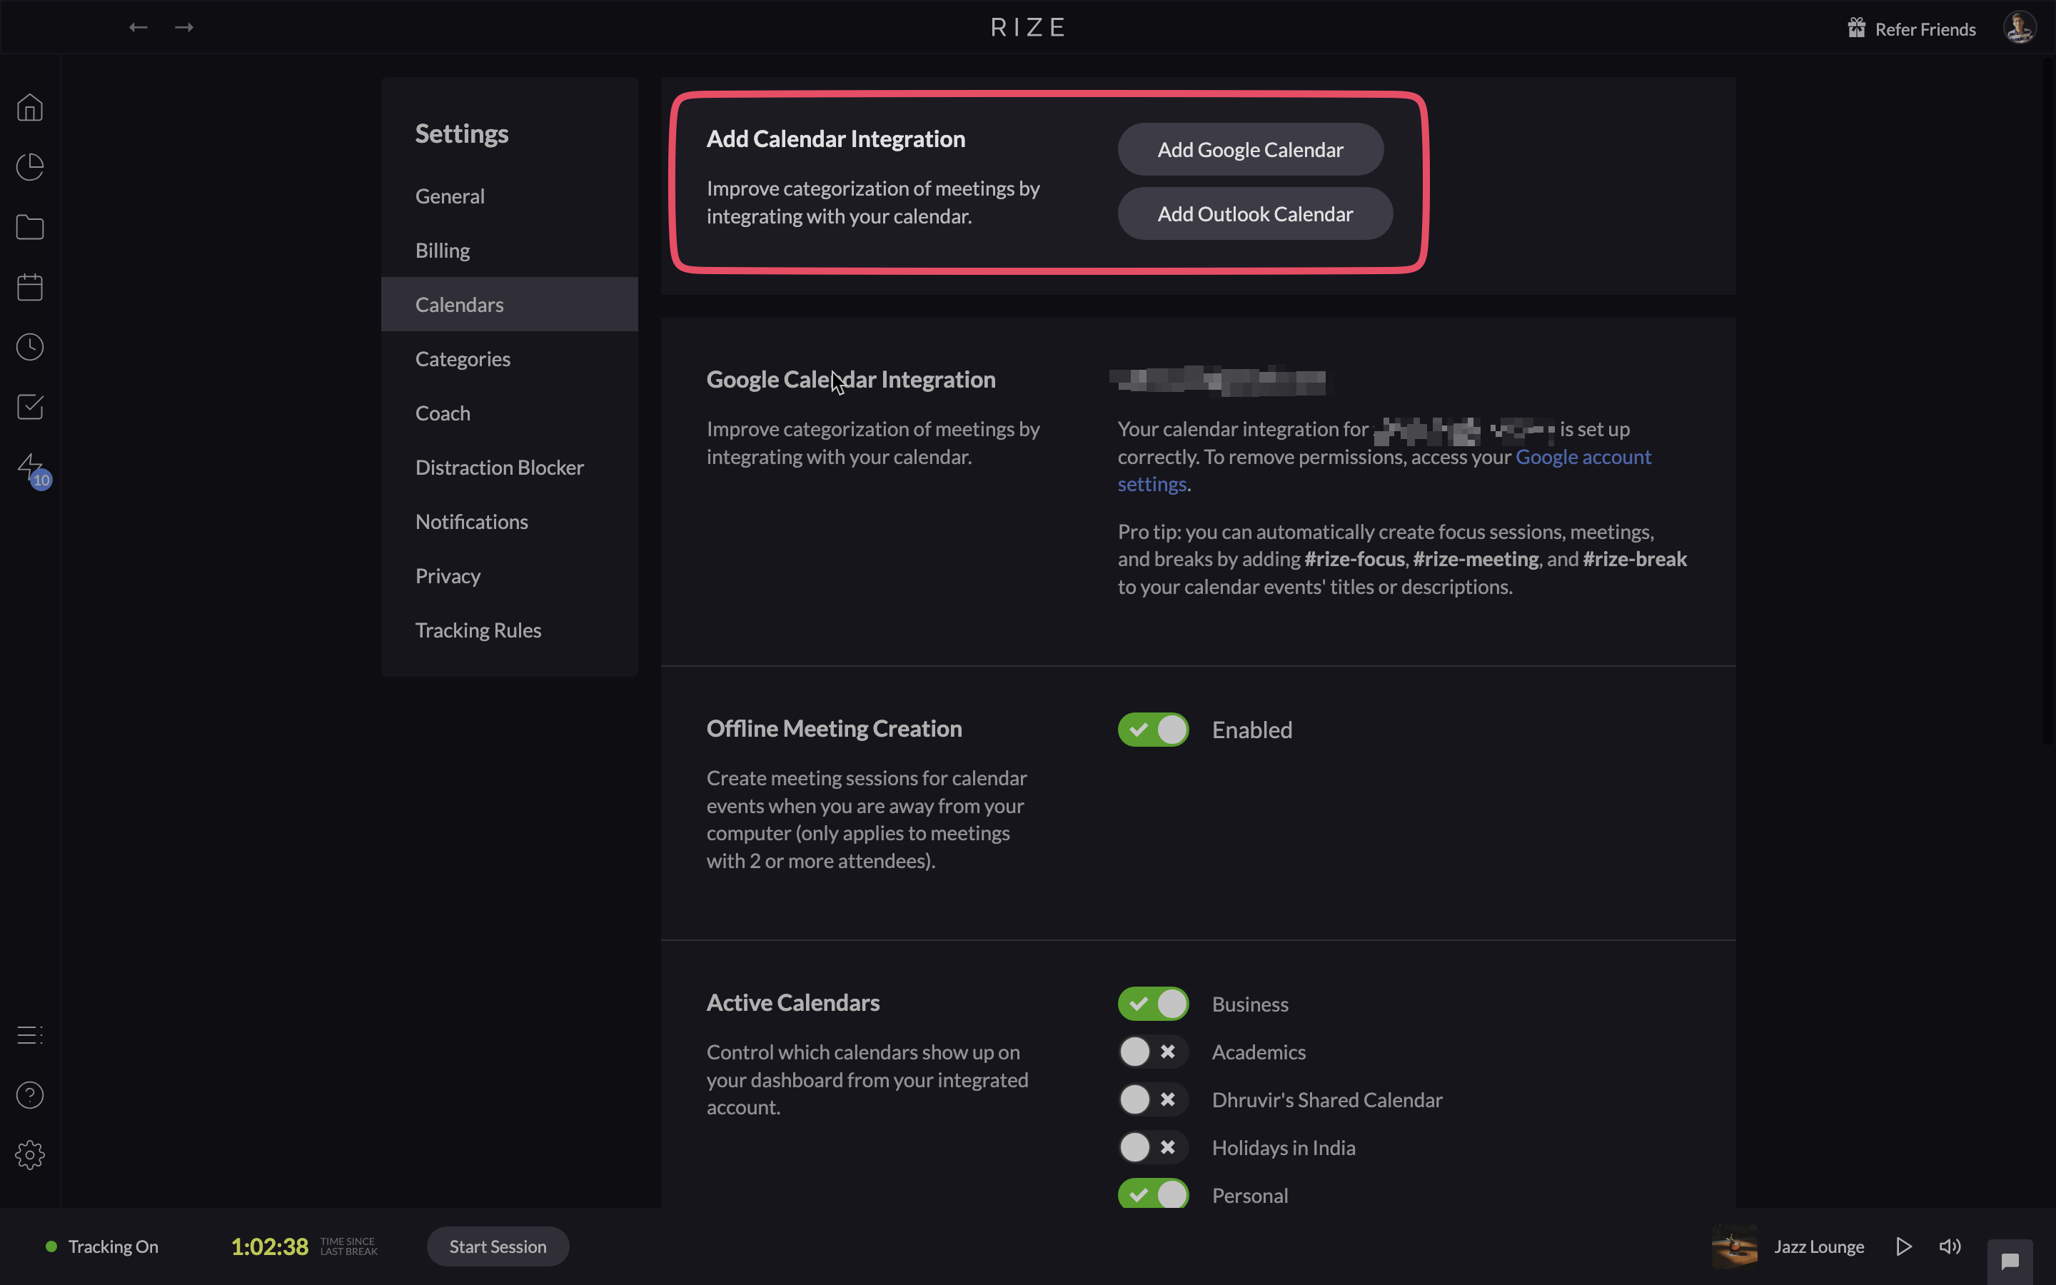Image resolution: width=2056 pixels, height=1285 pixels.
Task: Select Coach in Settings menu
Action: pyautogui.click(x=509, y=413)
